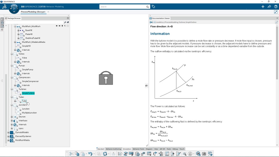Image resolution: width=279 pixels, height=157 pixels.
Task: Click the Package Browser filter field
Action: tap(34, 22)
